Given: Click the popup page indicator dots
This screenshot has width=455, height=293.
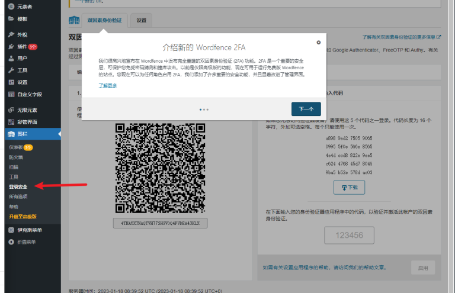Looking at the screenshot, I should pyautogui.click(x=204, y=110).
